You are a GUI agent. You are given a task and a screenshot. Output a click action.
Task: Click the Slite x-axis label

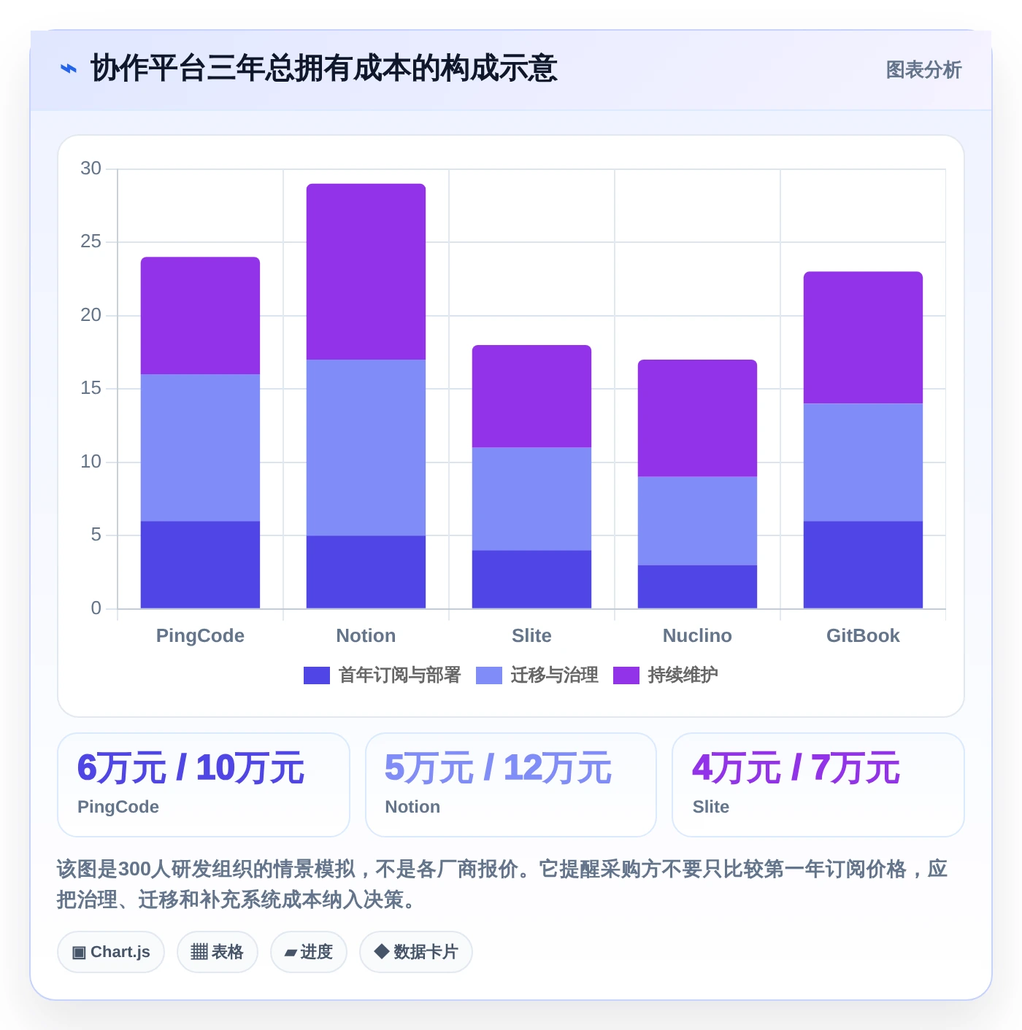(531, 636)
